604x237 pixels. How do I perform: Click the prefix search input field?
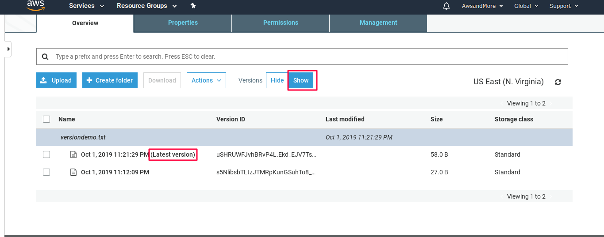coord(302,56)
